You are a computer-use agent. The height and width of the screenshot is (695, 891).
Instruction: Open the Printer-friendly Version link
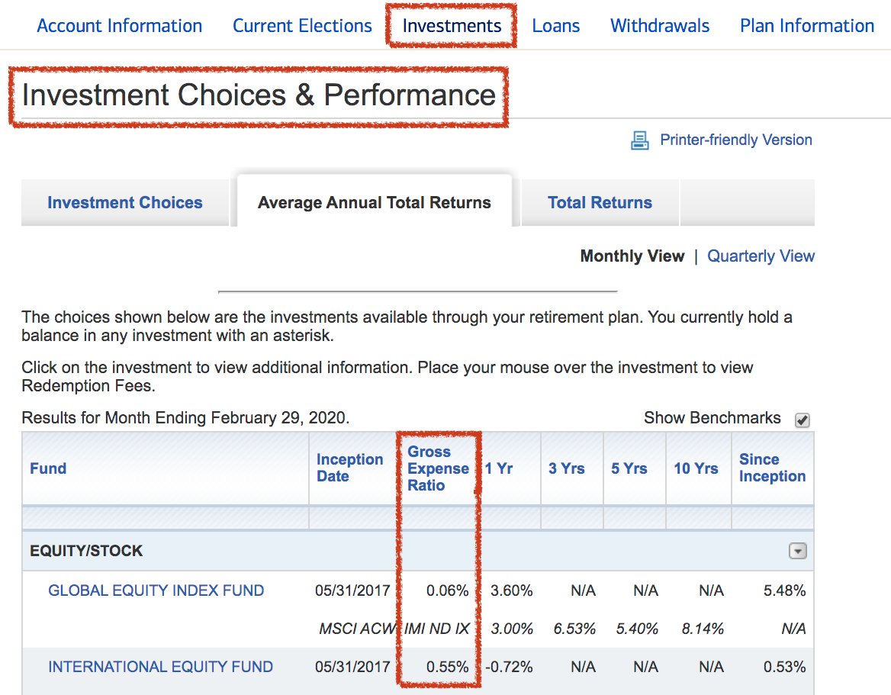(735, 140)
